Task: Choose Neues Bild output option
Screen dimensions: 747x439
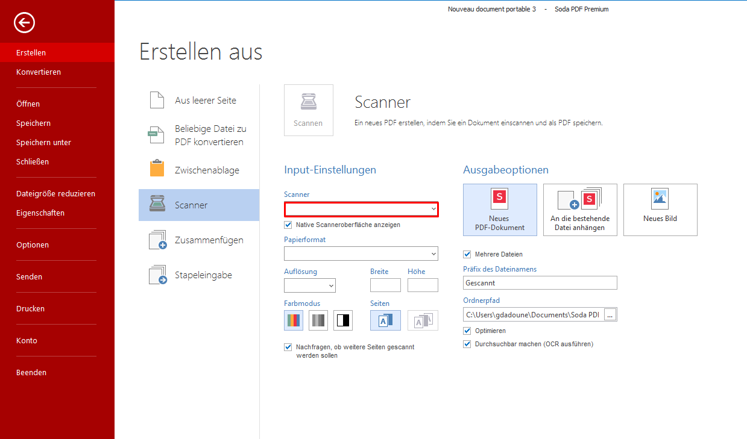Action: click(x=660, y=210)
